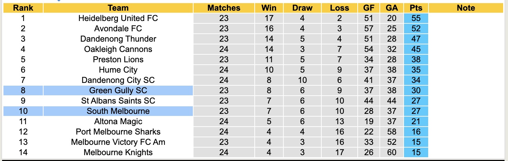The image size is (508, 161).
Task: Select the Win column header
Action: pos(269,8)
